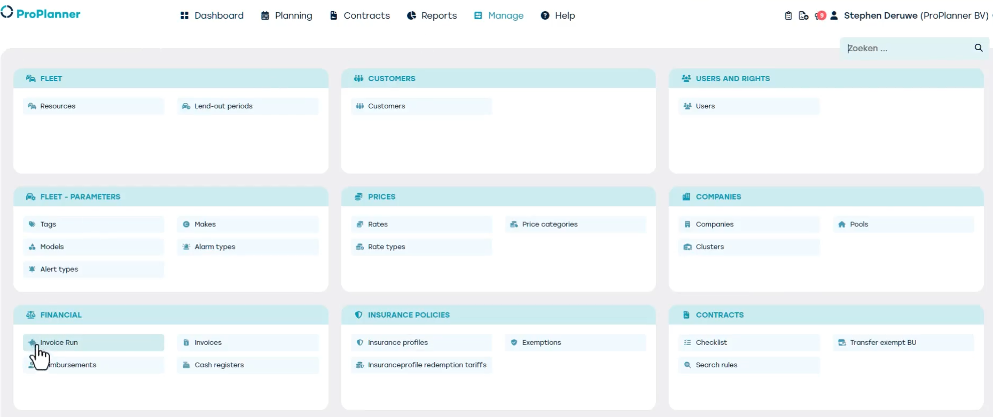Open Lend-out periods
Viewport: 993px width, 417px height.
pyautogui.click(x=248, y=106)
